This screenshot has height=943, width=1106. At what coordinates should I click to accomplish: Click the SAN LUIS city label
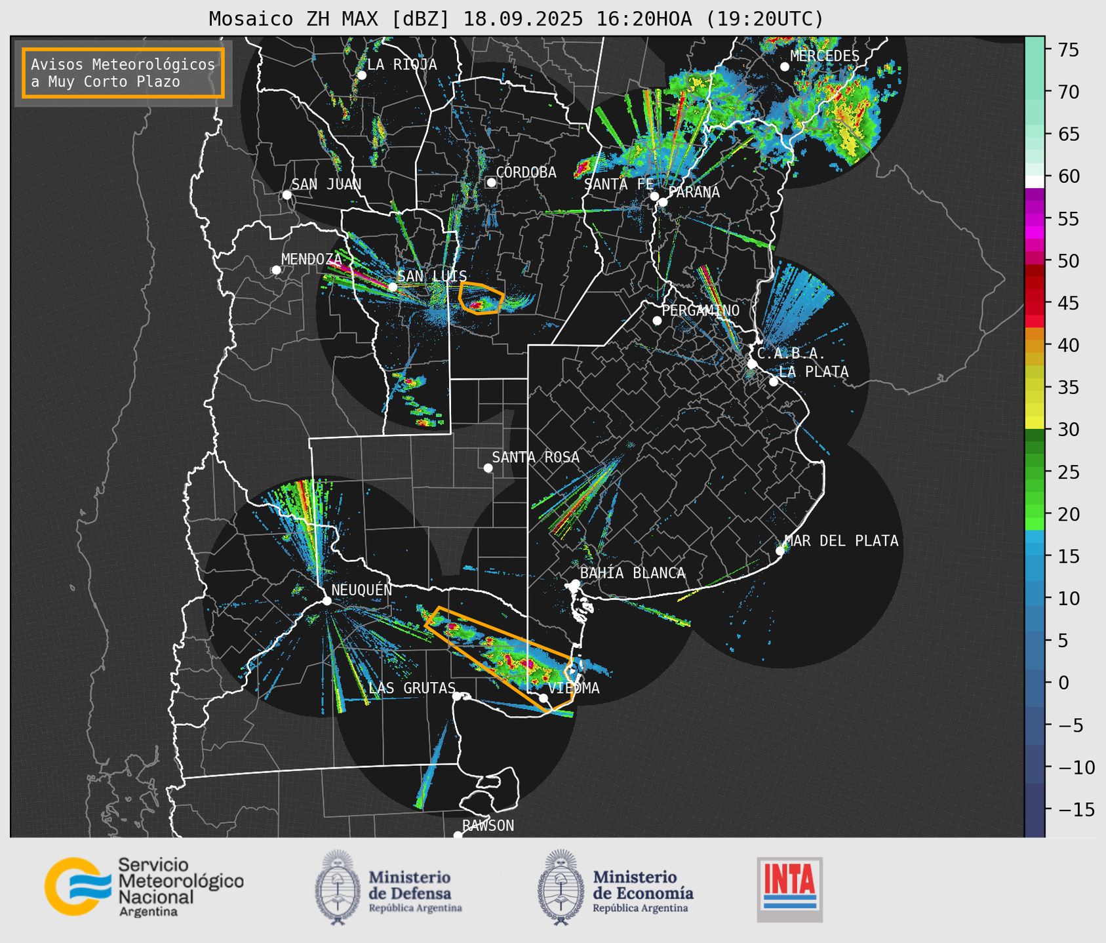click(432, 276)
